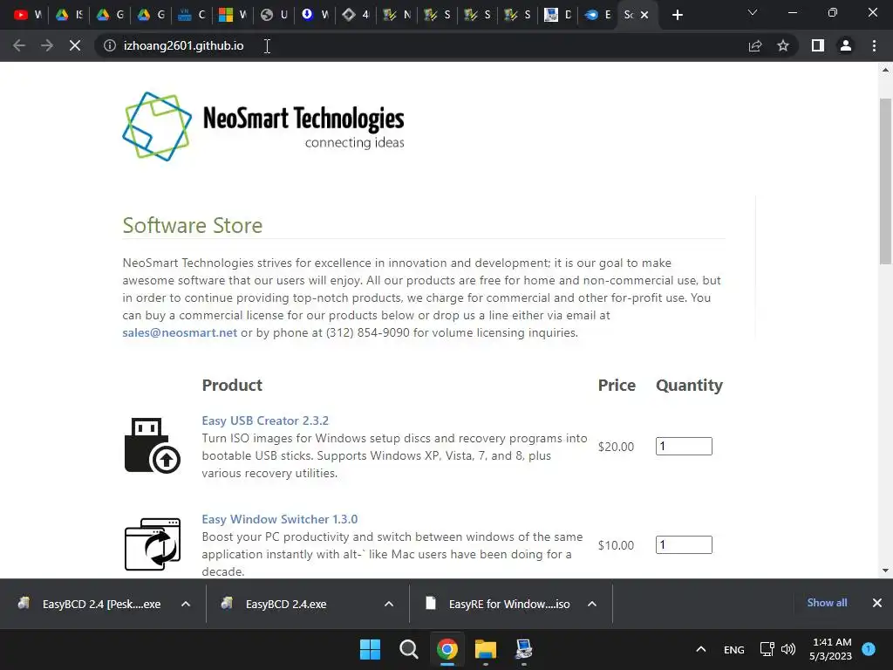The width and height of the screenshot is (893, 670).
Task: Bookmark this page with the star
Action: (783, 45)
